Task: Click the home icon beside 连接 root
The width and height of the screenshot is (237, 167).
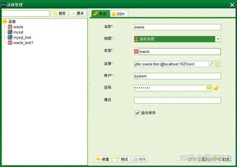Action: (x=5, y=21)
